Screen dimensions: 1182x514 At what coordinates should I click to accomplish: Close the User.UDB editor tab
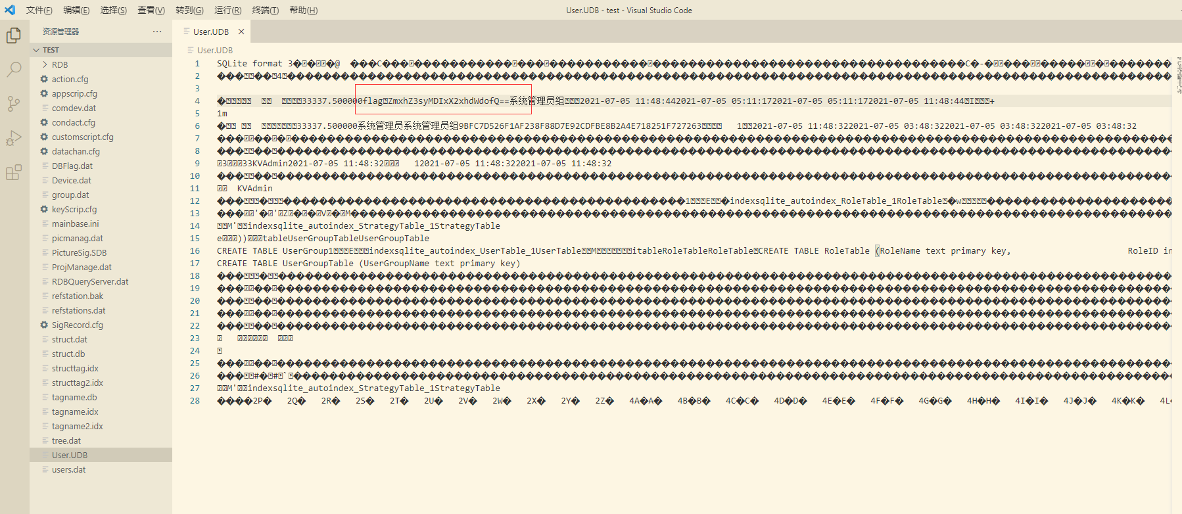click(241, 32)
